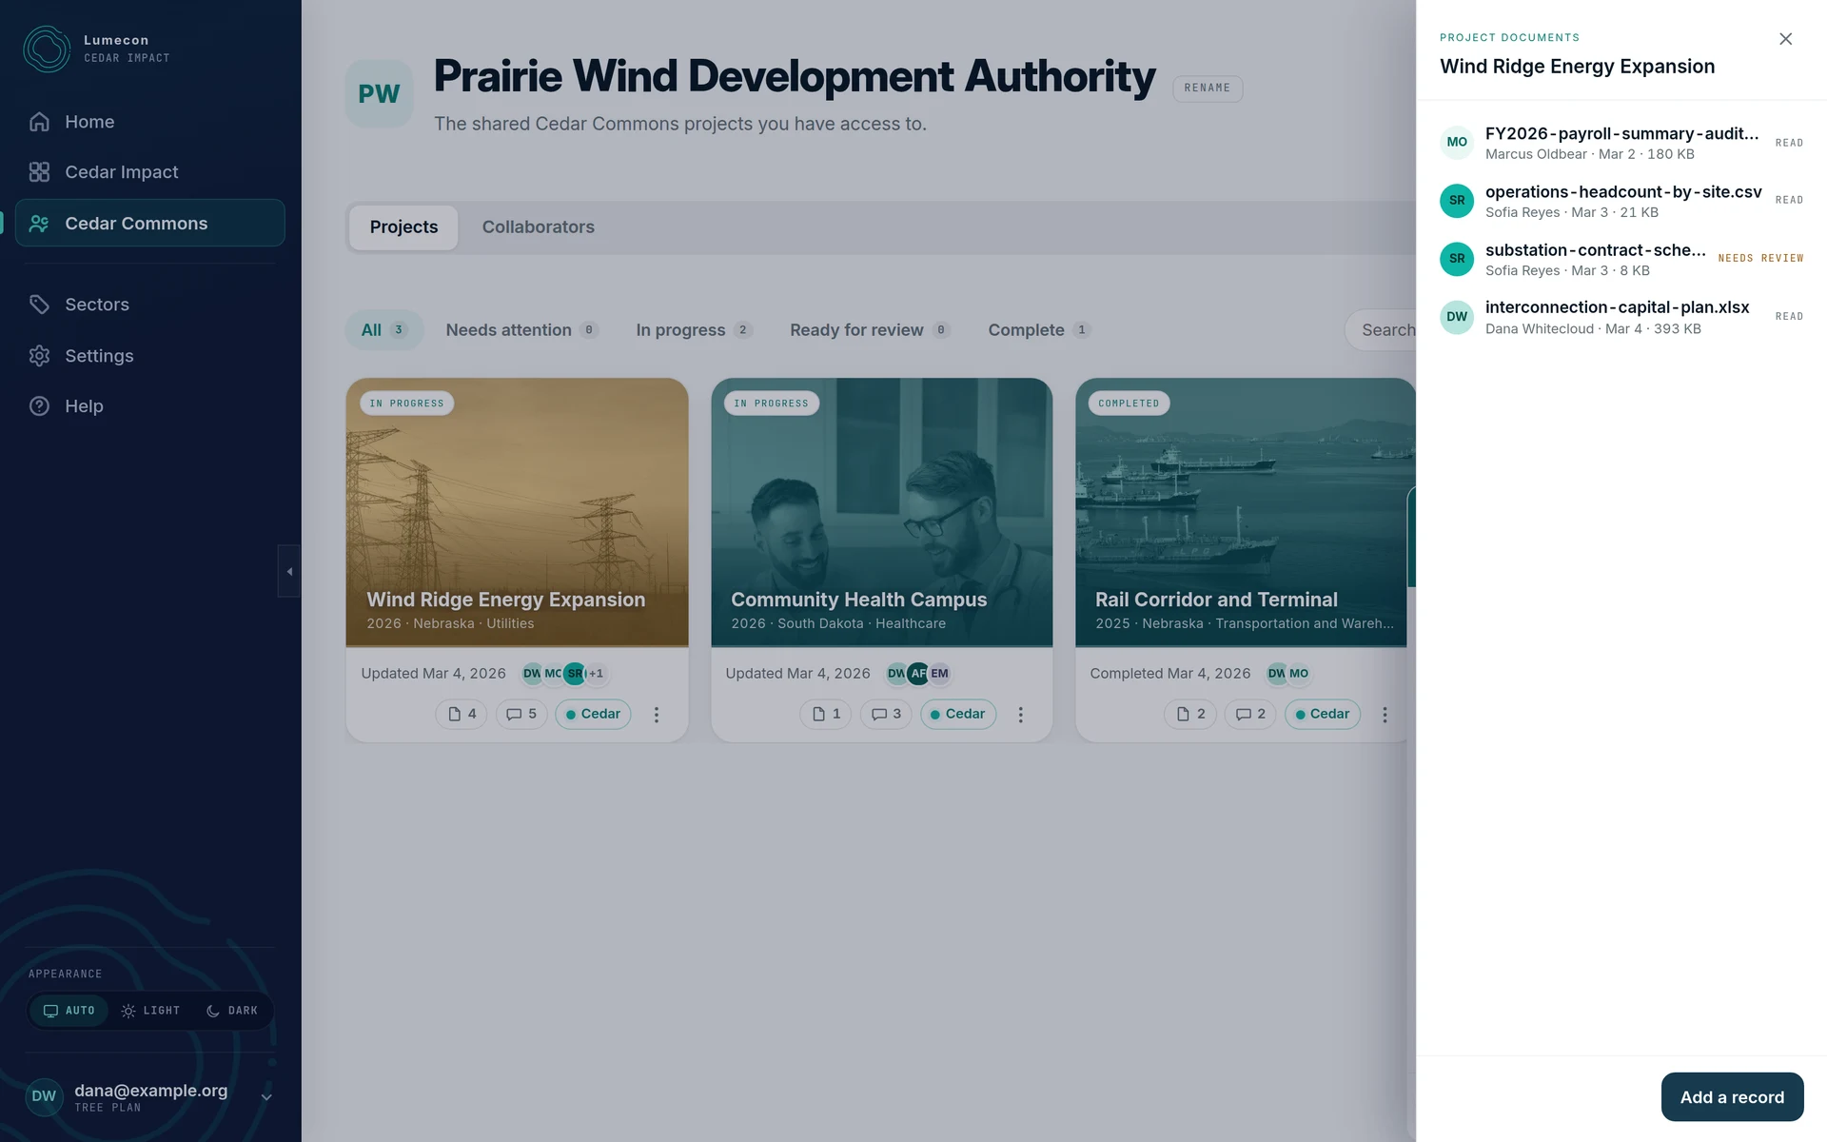This screenshot has width=1827, height=1142.
Task: Open Community Health Campus comments badge
Action: click(886, 715)
